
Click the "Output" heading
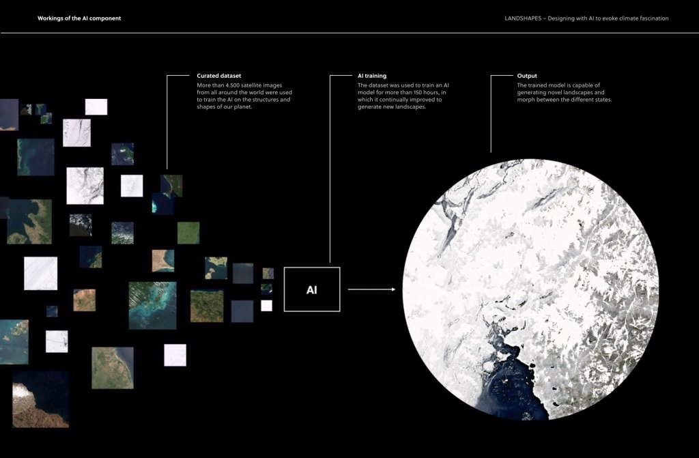click(x=527, y=76)
